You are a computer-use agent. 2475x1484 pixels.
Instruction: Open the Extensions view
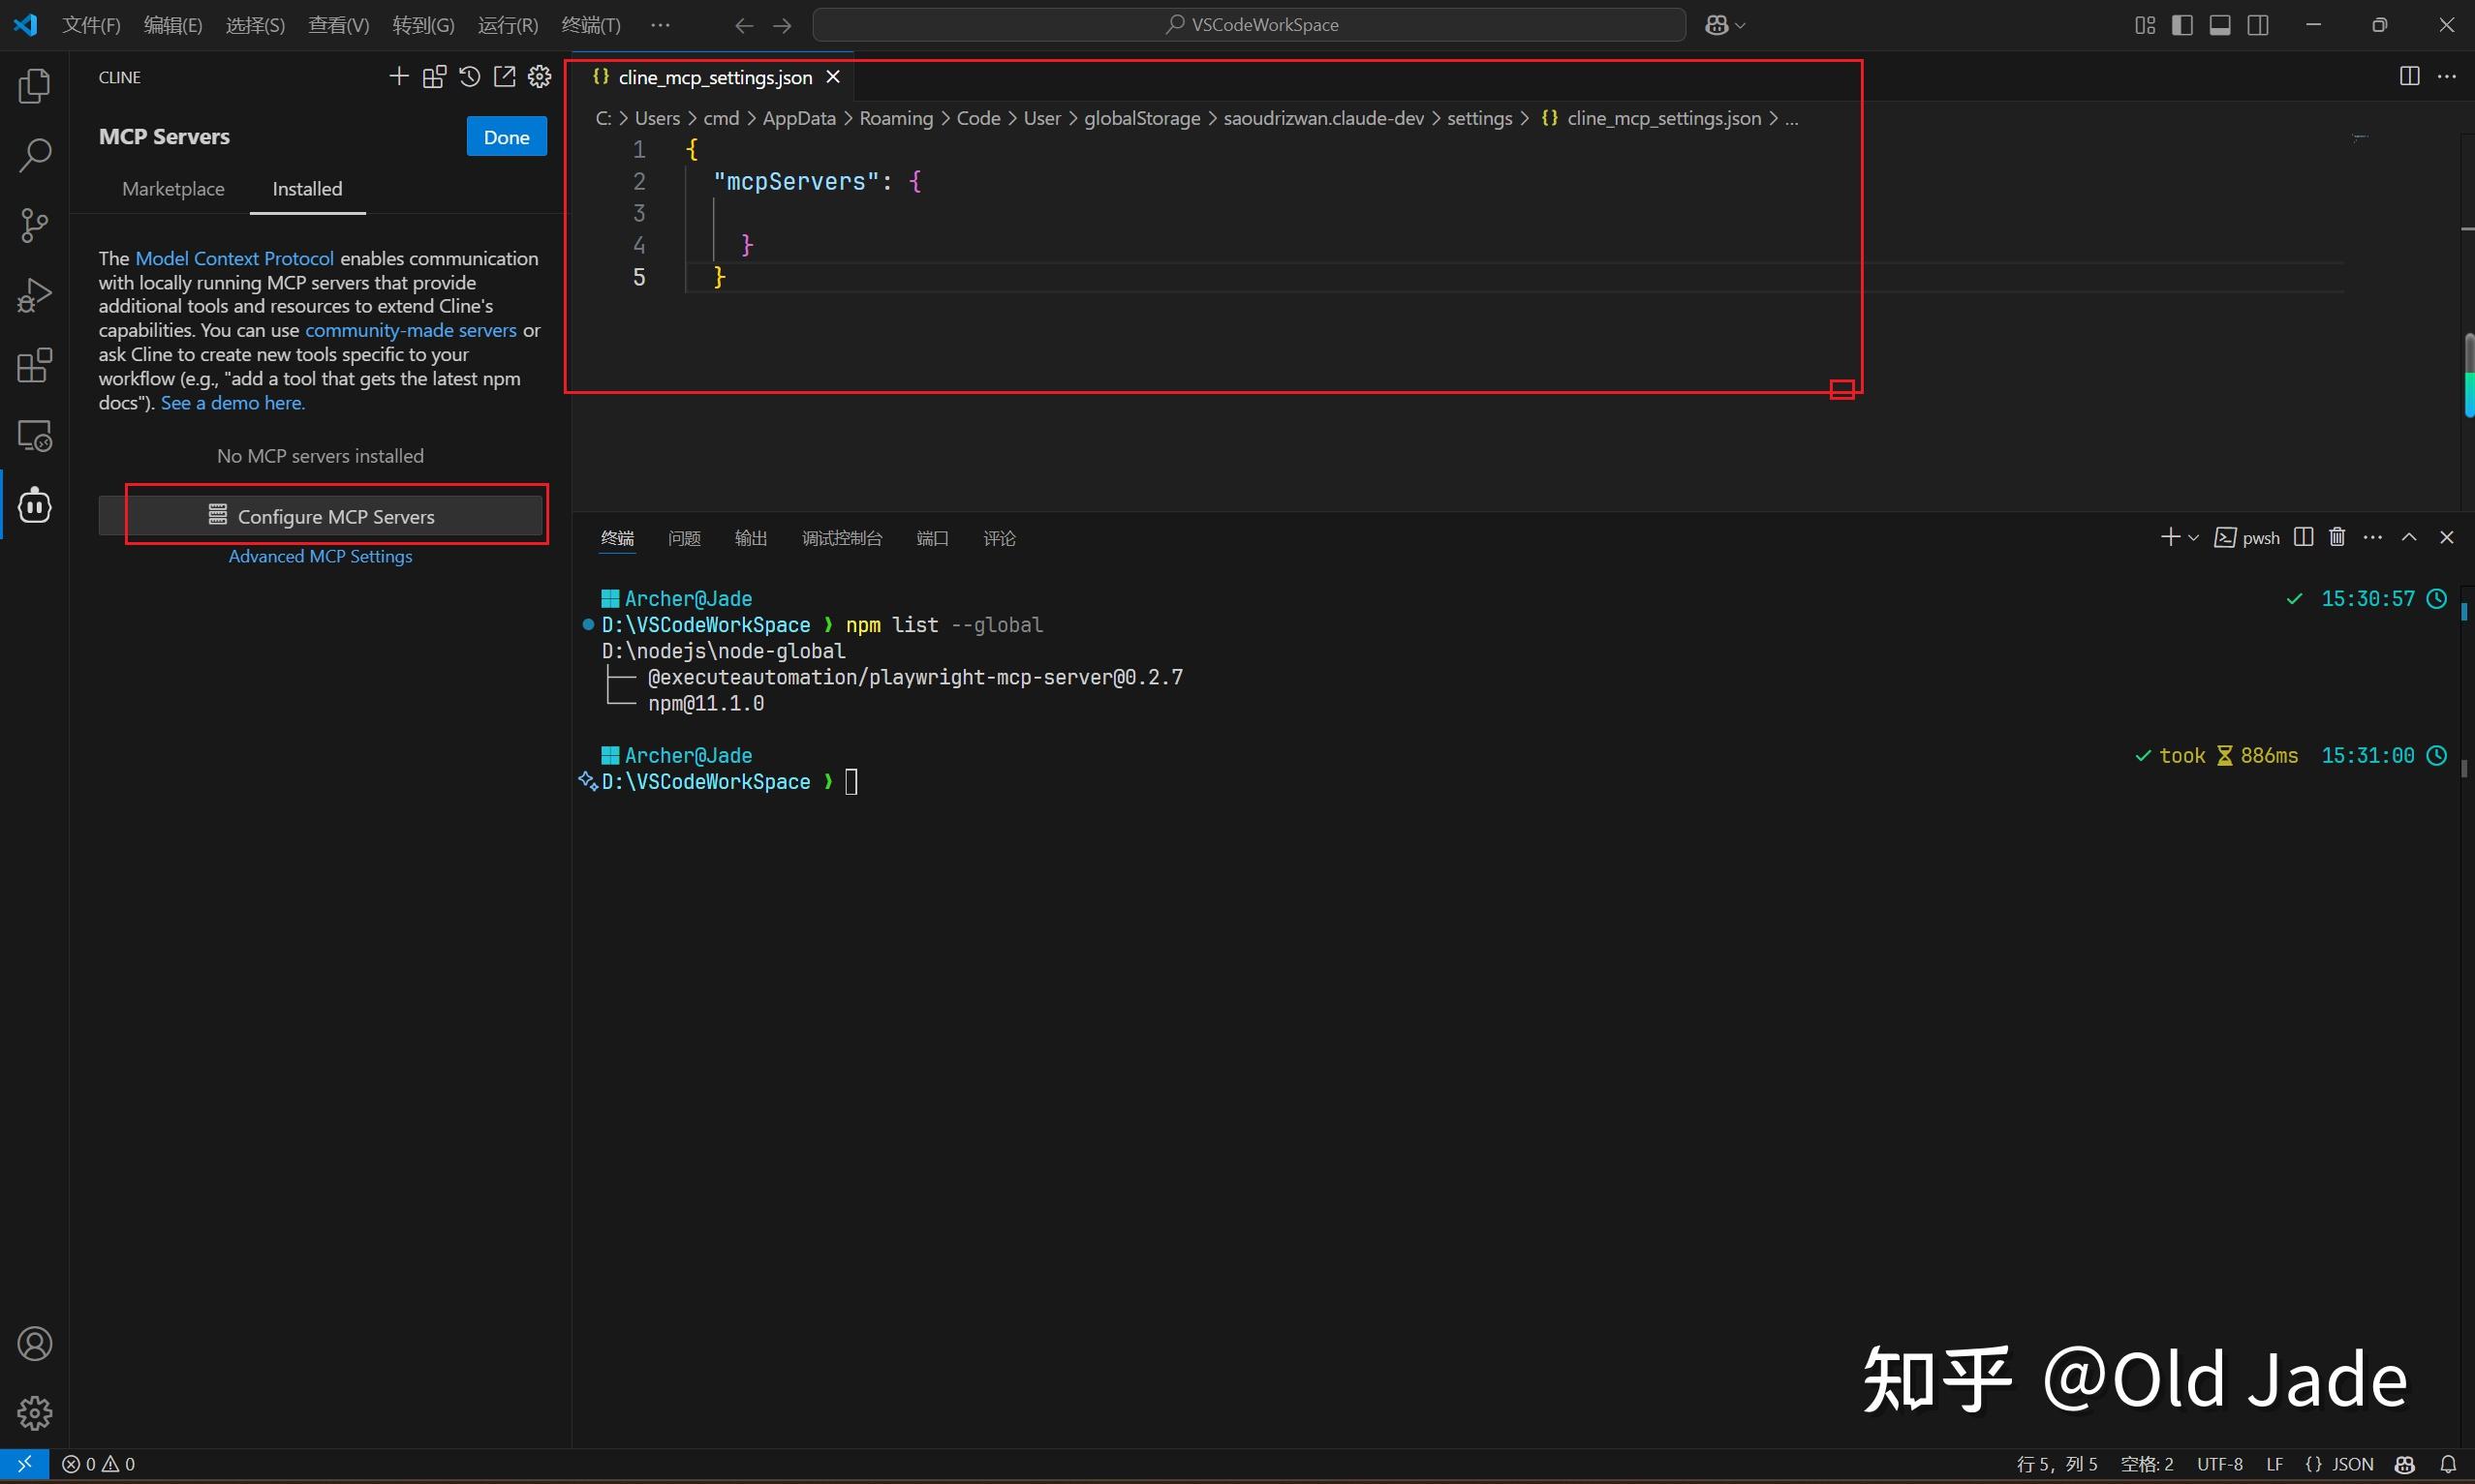pos(34,365)
